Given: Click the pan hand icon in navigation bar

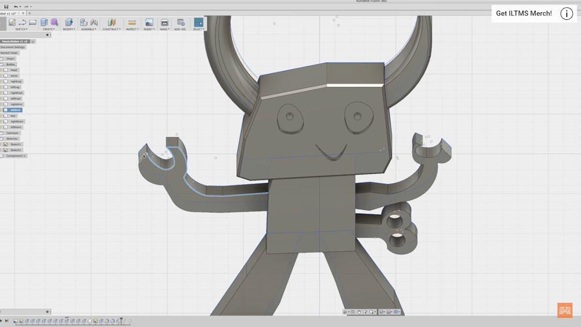Looking at the screenshot, I should 359,312.
